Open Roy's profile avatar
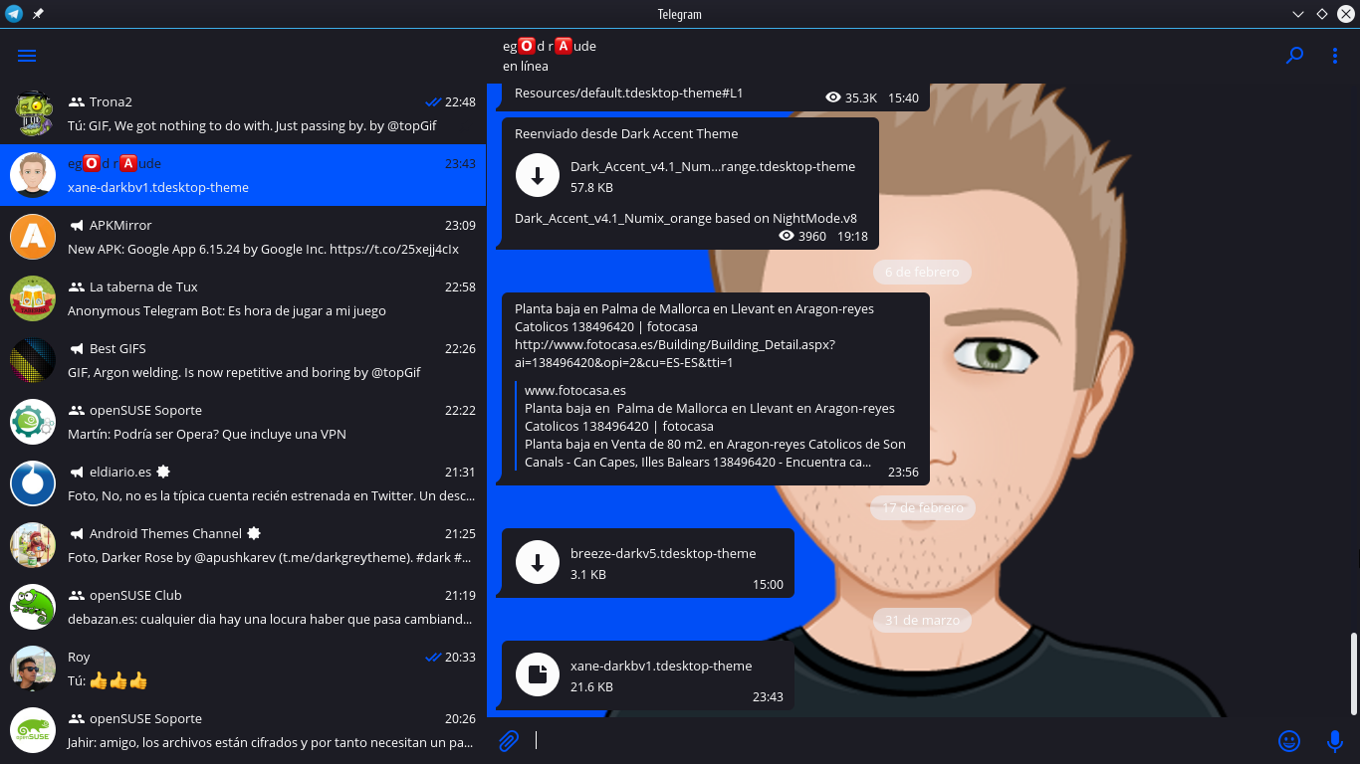This screenshot has height=764, width=1360. pyautogui.click(x=33, y=668)
